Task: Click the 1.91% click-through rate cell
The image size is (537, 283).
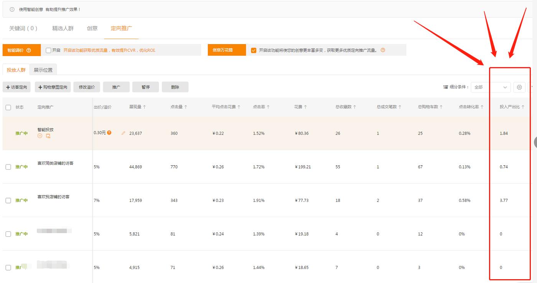Action: (x=259, y=200)
